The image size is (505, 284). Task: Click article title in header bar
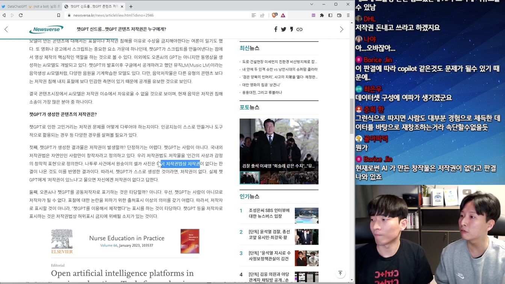point(121,29)
